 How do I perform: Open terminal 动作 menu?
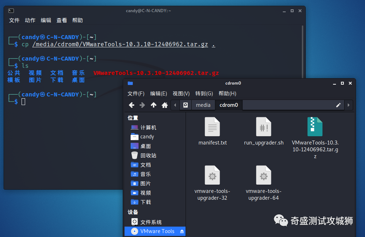30,20
